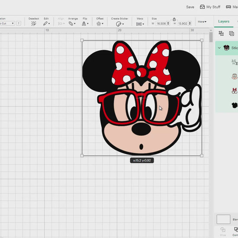
Task: Select the outline details sublayer
Action: (x=235, y=62)
